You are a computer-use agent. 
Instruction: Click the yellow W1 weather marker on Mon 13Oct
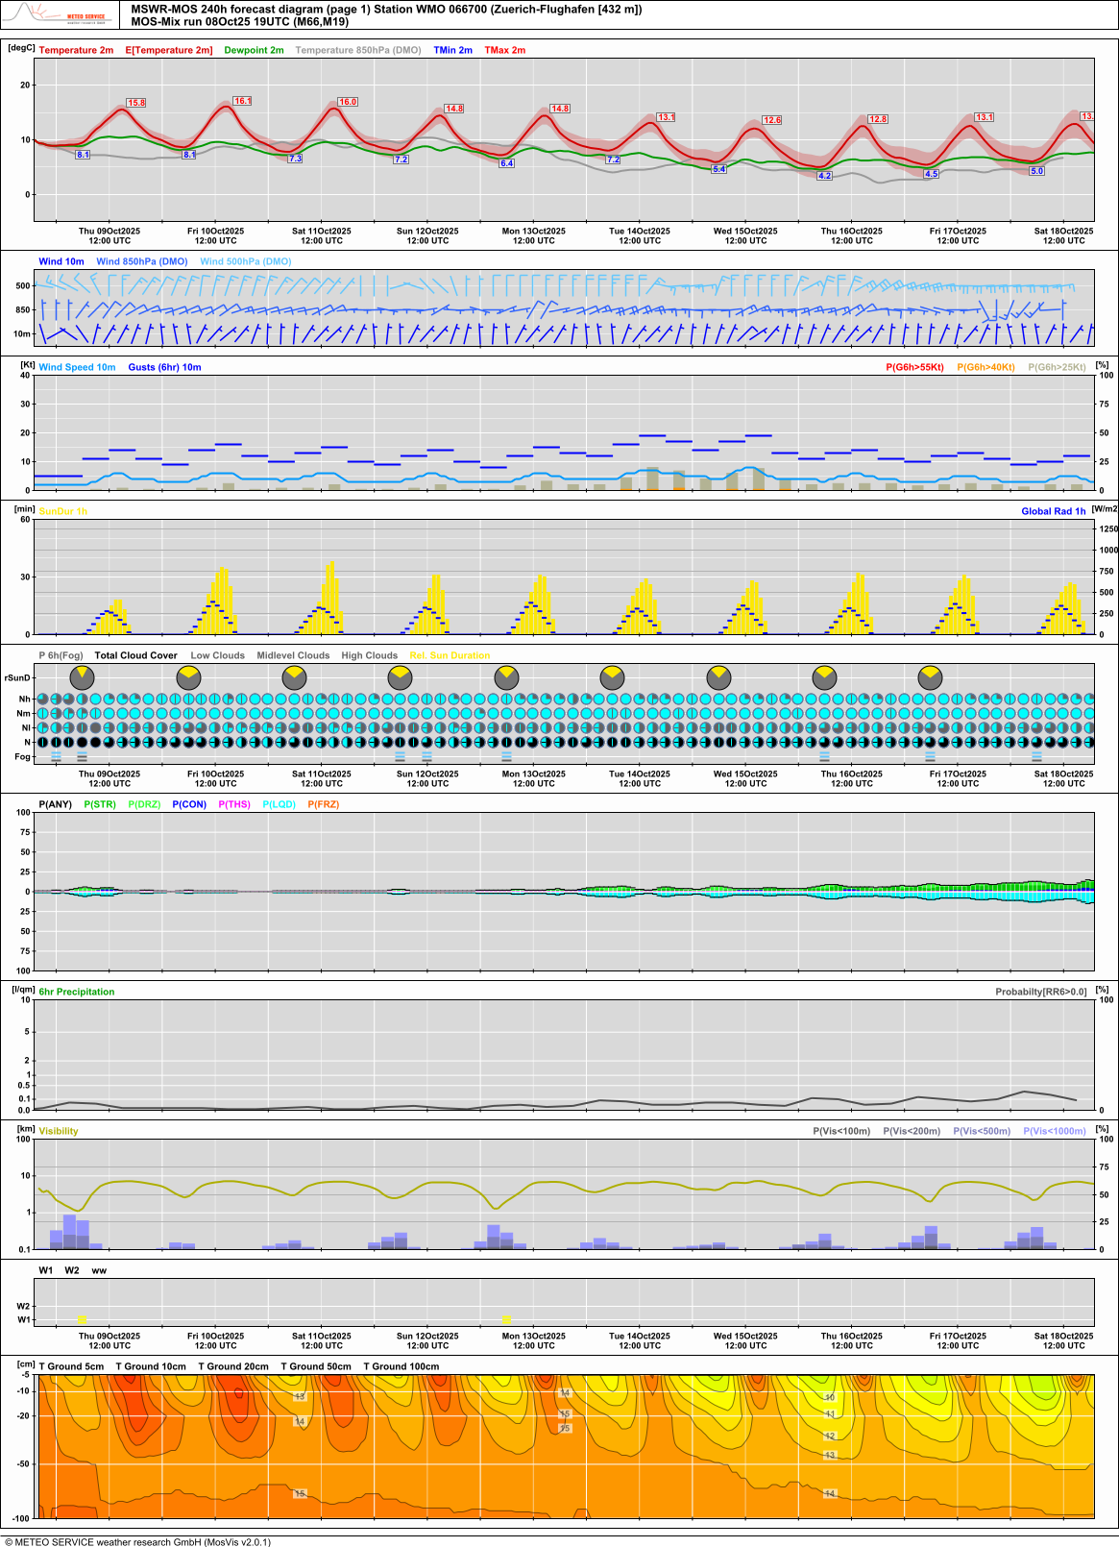pyautogui.click(x=506, y=1319)
